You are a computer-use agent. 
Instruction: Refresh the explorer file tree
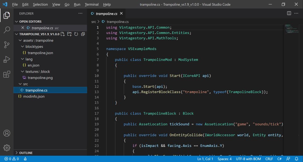(x=76, y=34)
